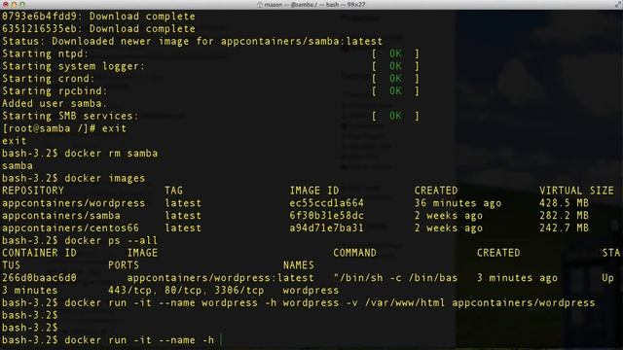Click the 'wordpress' container name under NAMES
Image resolution: width=623 pixels, height=350 pixels.
click(x=311, y=291)
